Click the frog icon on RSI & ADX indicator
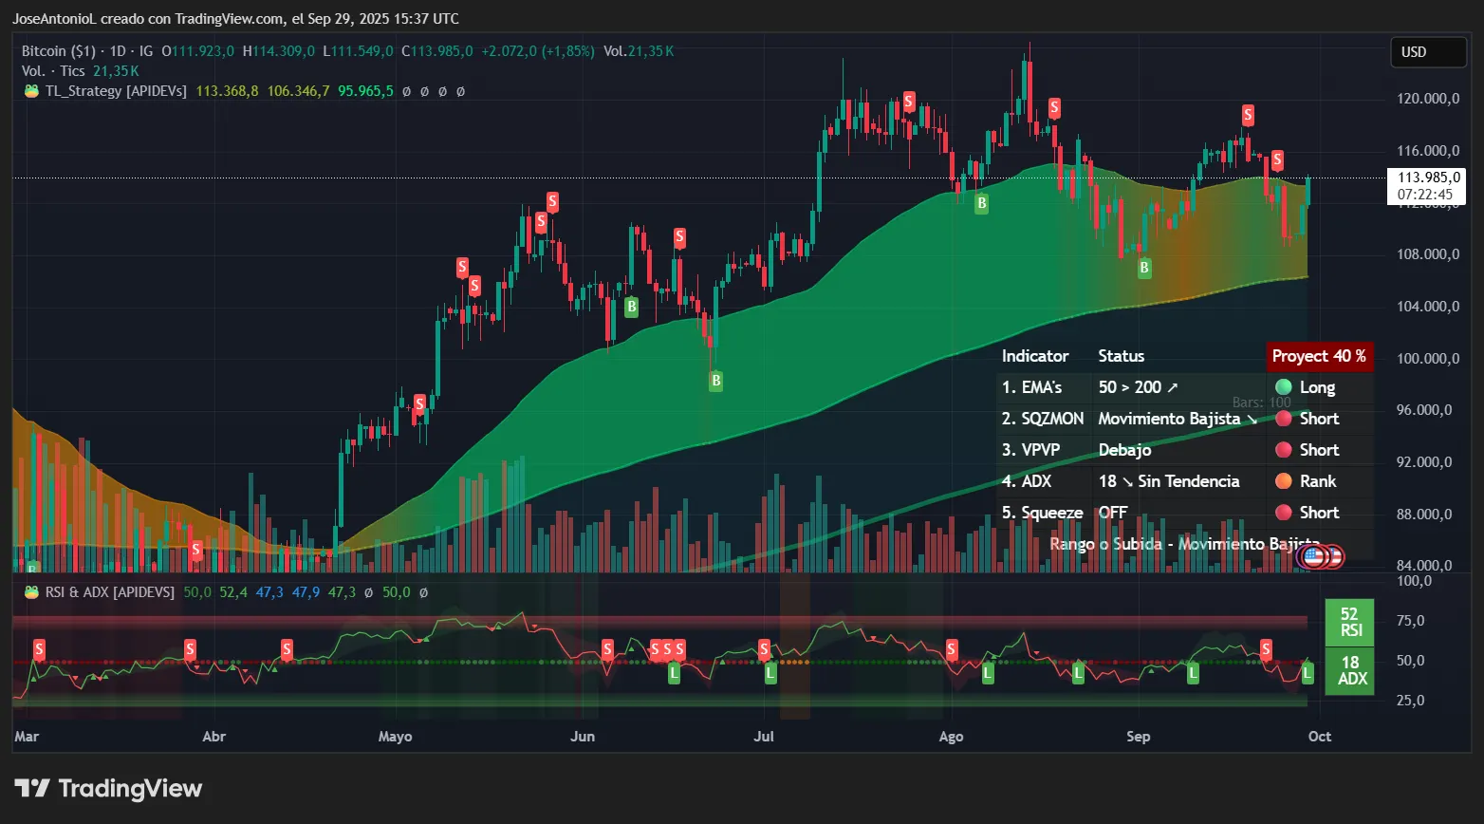Screen dimensions: 1484x824 tap(29, 590)
